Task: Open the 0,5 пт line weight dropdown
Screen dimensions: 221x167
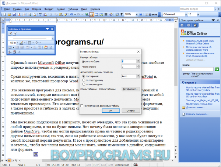Action: (17, 43)
